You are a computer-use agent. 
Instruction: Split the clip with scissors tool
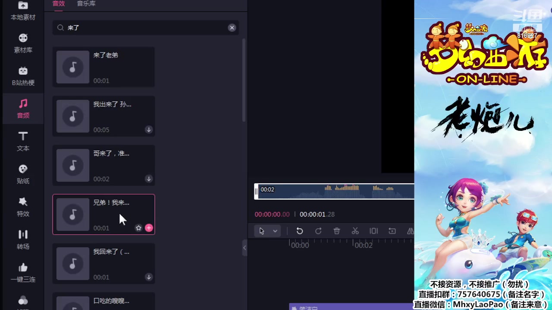pos(355,231)
